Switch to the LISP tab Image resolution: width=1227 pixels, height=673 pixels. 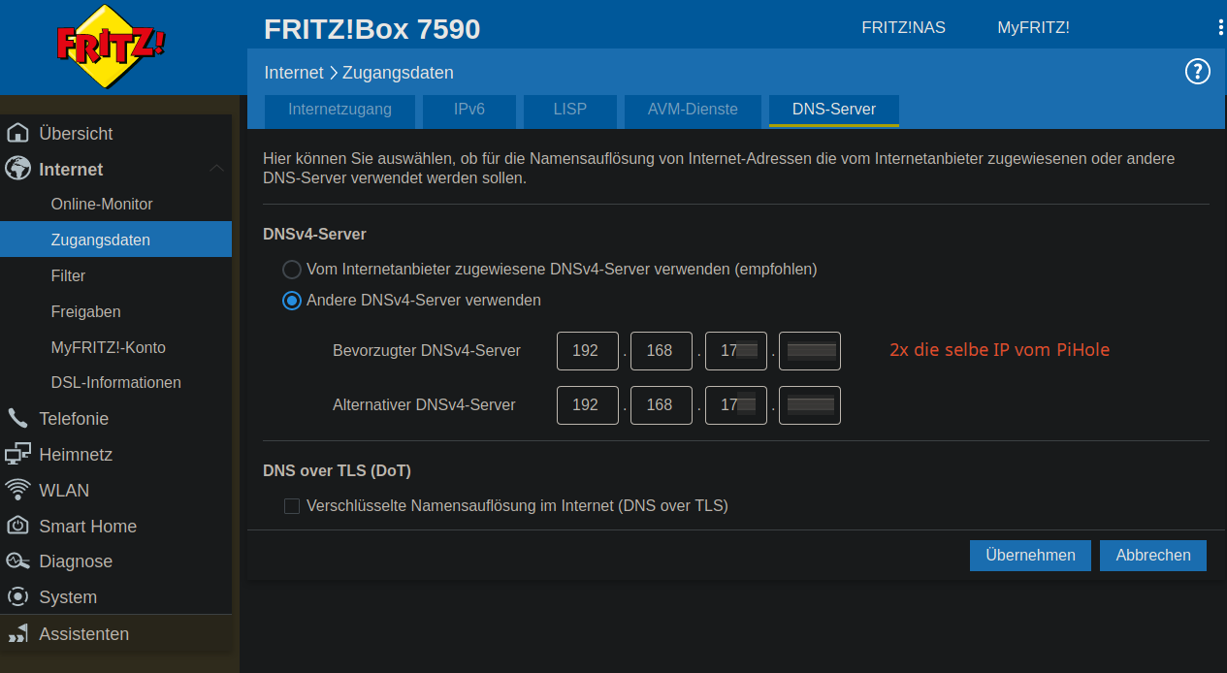click(x=570, y=111)
